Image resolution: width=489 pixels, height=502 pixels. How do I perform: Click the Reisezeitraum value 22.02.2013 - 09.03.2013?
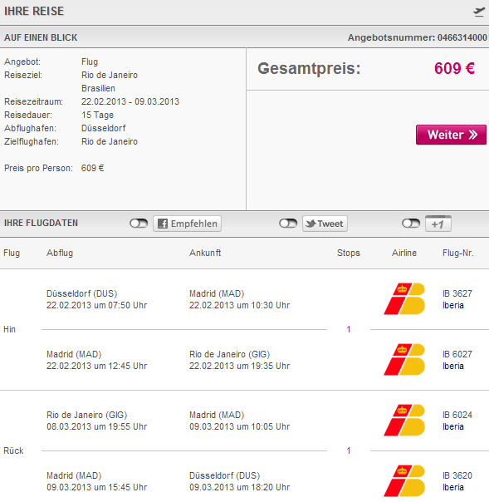[x=130, y=101]
